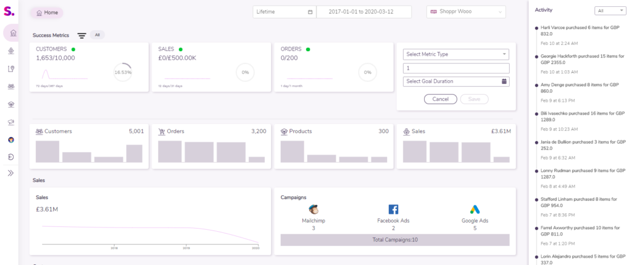
Task: Click the products box icon in the sidebar
Action: point(11,104)
